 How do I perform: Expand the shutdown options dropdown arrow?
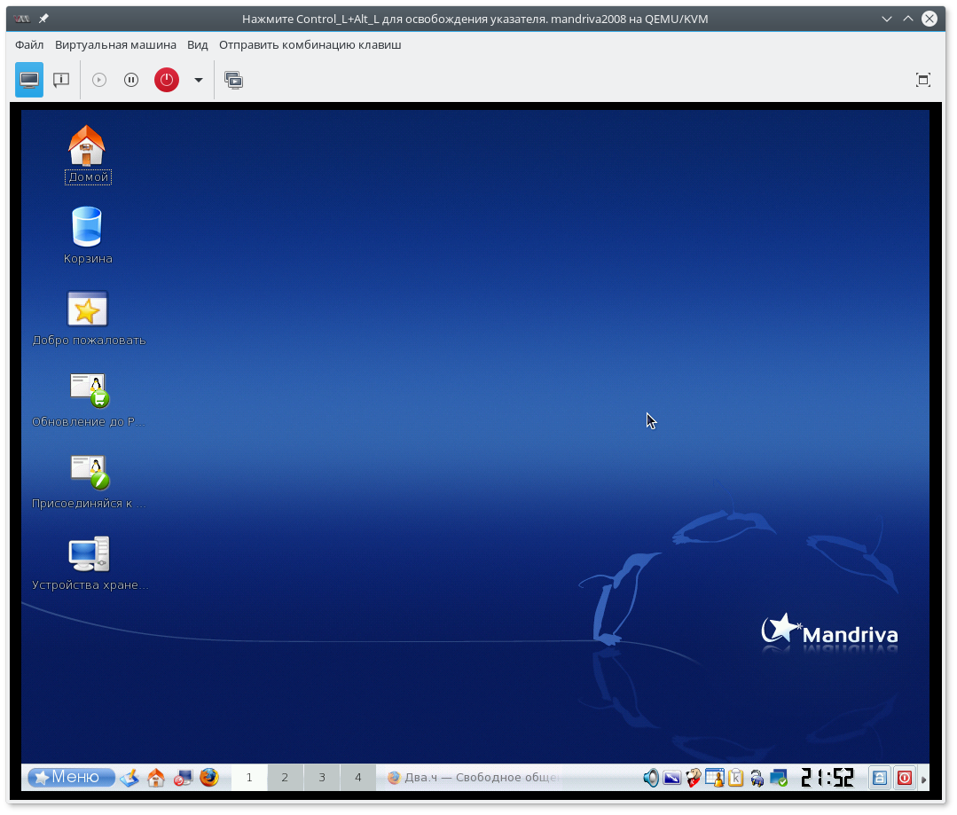click(x=199, y=80)
